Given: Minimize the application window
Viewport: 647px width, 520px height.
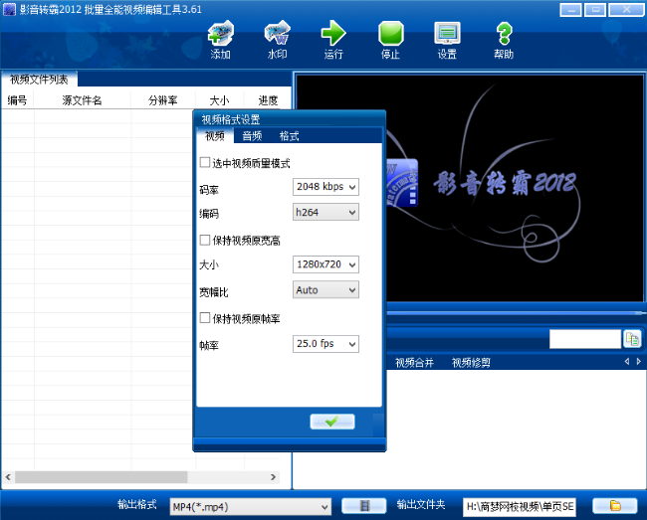Looking at the screenshot, I should (x=571, y=10).
